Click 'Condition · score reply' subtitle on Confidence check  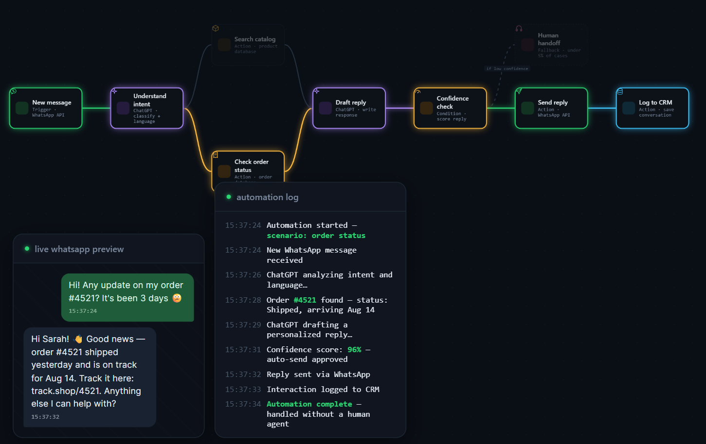[x=452, y=117]
